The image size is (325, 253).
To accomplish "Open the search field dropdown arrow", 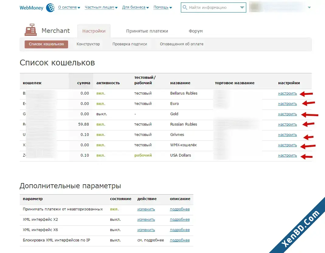I will tap(242, 8).
